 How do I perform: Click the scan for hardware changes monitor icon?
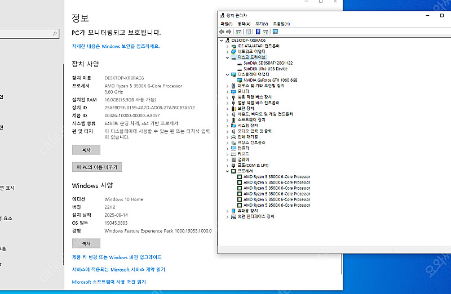tap(275, 32)
